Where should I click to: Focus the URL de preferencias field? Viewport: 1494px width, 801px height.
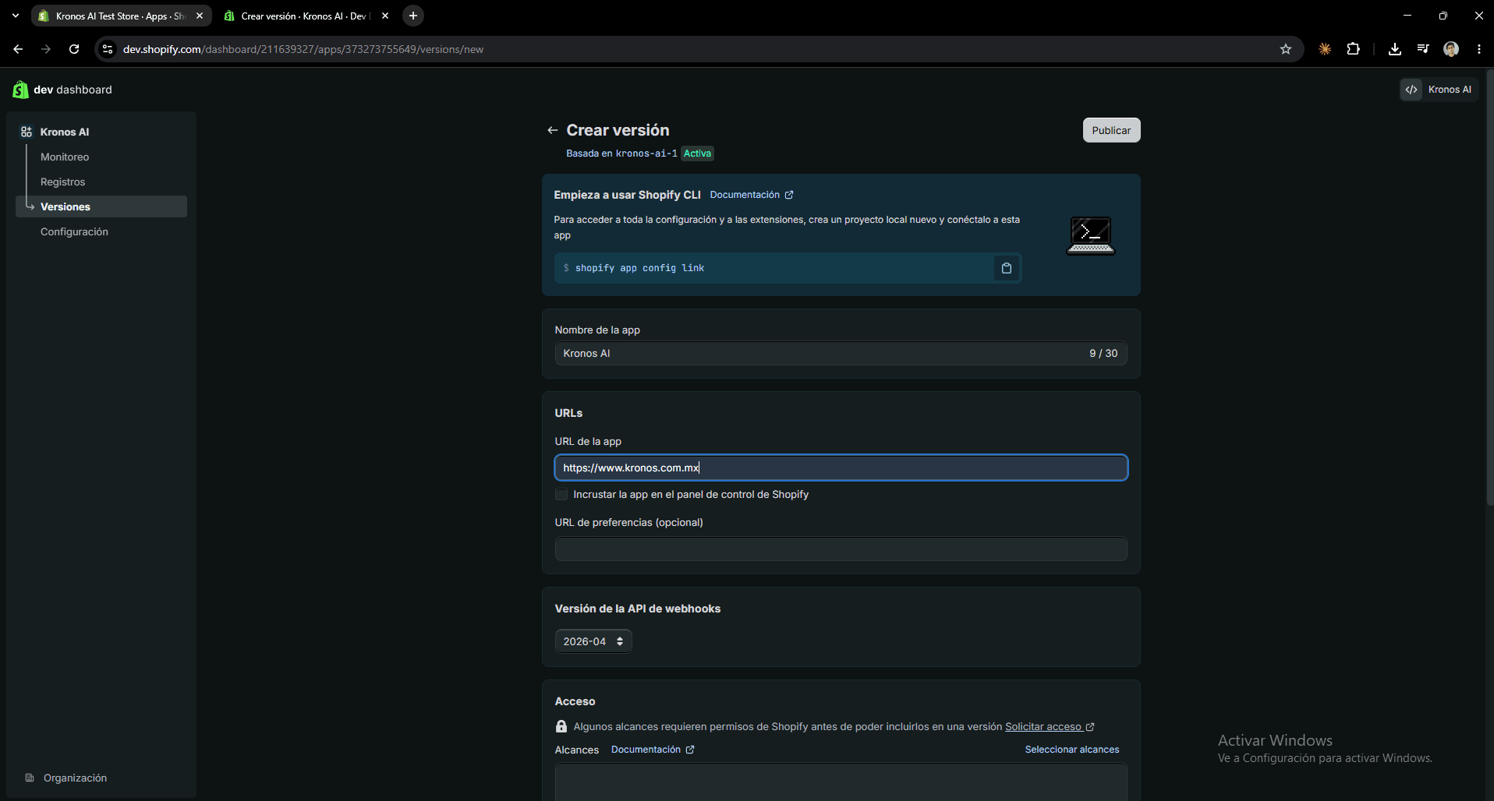pyautogui.click(x=841, y=549)
